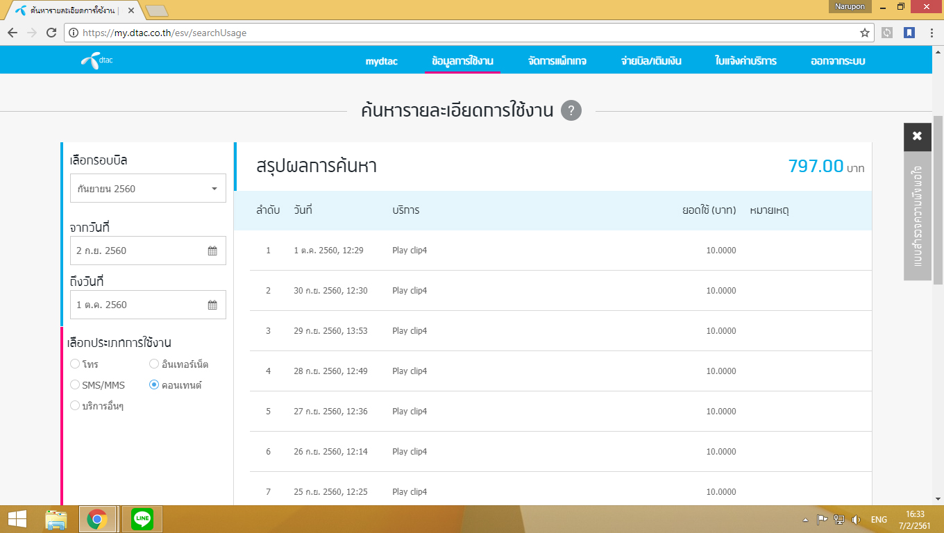
Task: Select the บริการอื่นๆ usage type radio button
Action: (75, 405)
